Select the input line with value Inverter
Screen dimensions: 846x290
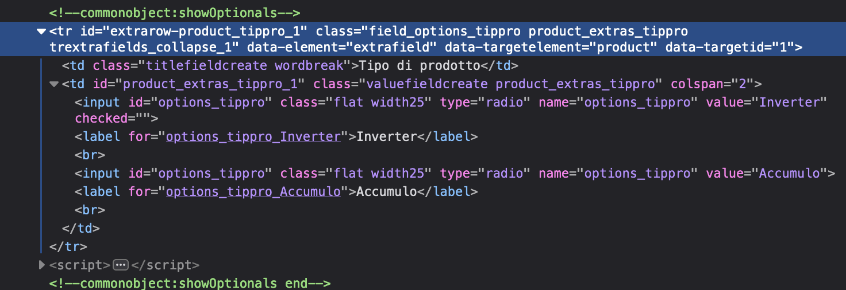(x=451, y=110)
